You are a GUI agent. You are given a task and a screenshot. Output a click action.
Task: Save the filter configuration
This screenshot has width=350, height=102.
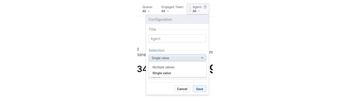point(200,89)
